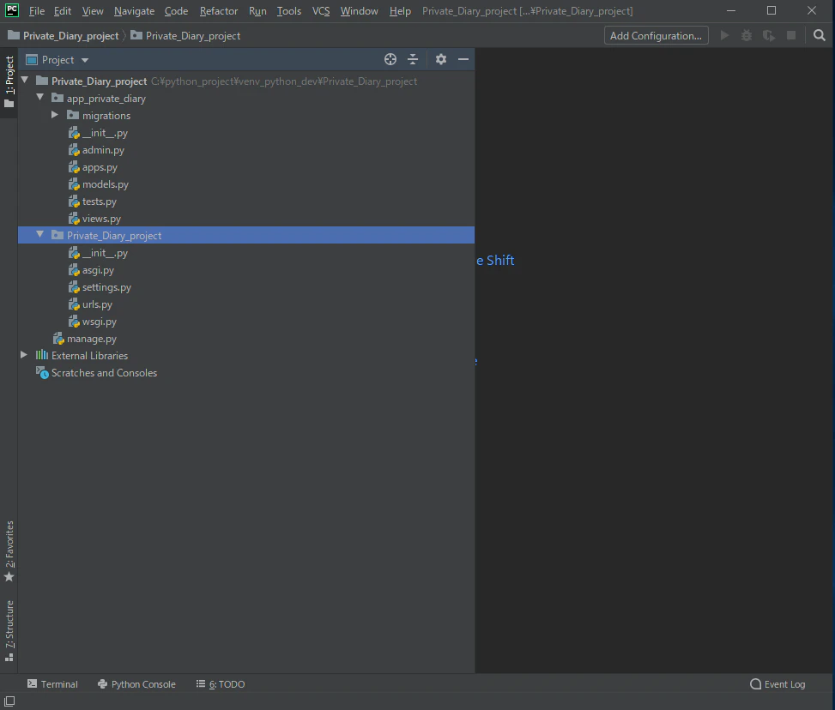This screenshot has width=835, height=710.
Task: Open the Refactor menu
Action: pos(219,11)
